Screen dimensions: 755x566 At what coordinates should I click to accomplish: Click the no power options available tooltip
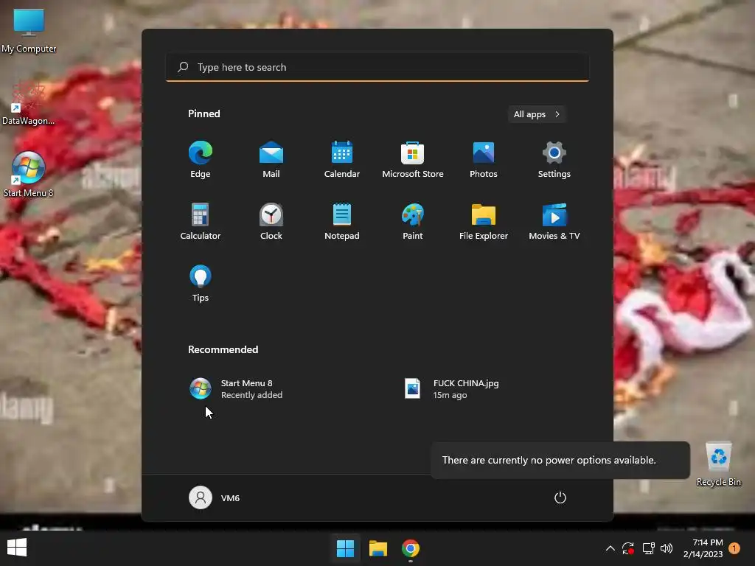(560, 460)
